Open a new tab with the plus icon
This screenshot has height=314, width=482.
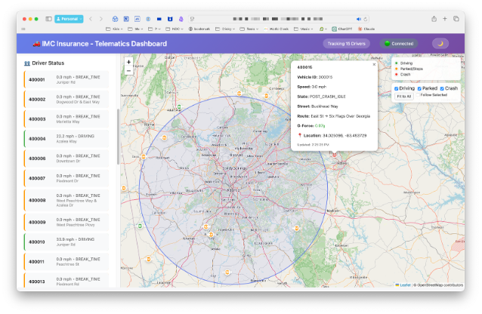tap(444, 19)
